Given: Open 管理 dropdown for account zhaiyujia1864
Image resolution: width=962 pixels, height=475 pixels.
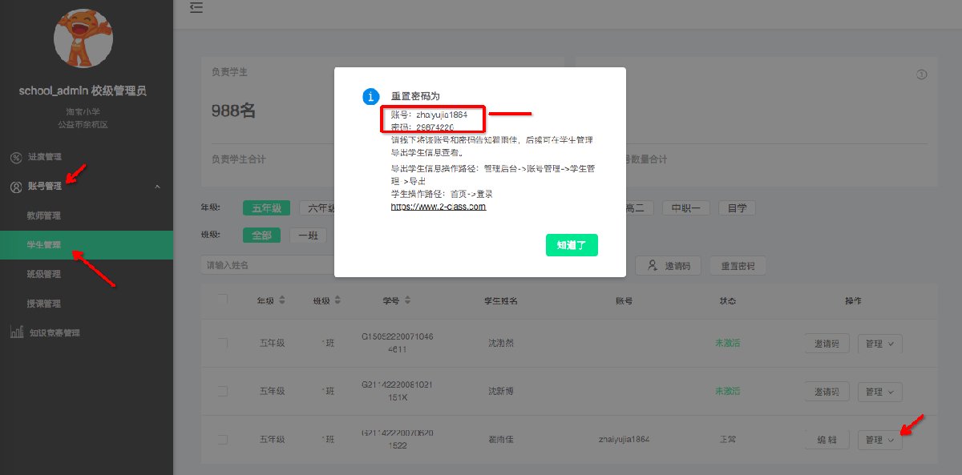Looking at the screenshot, I should [879, 440].
